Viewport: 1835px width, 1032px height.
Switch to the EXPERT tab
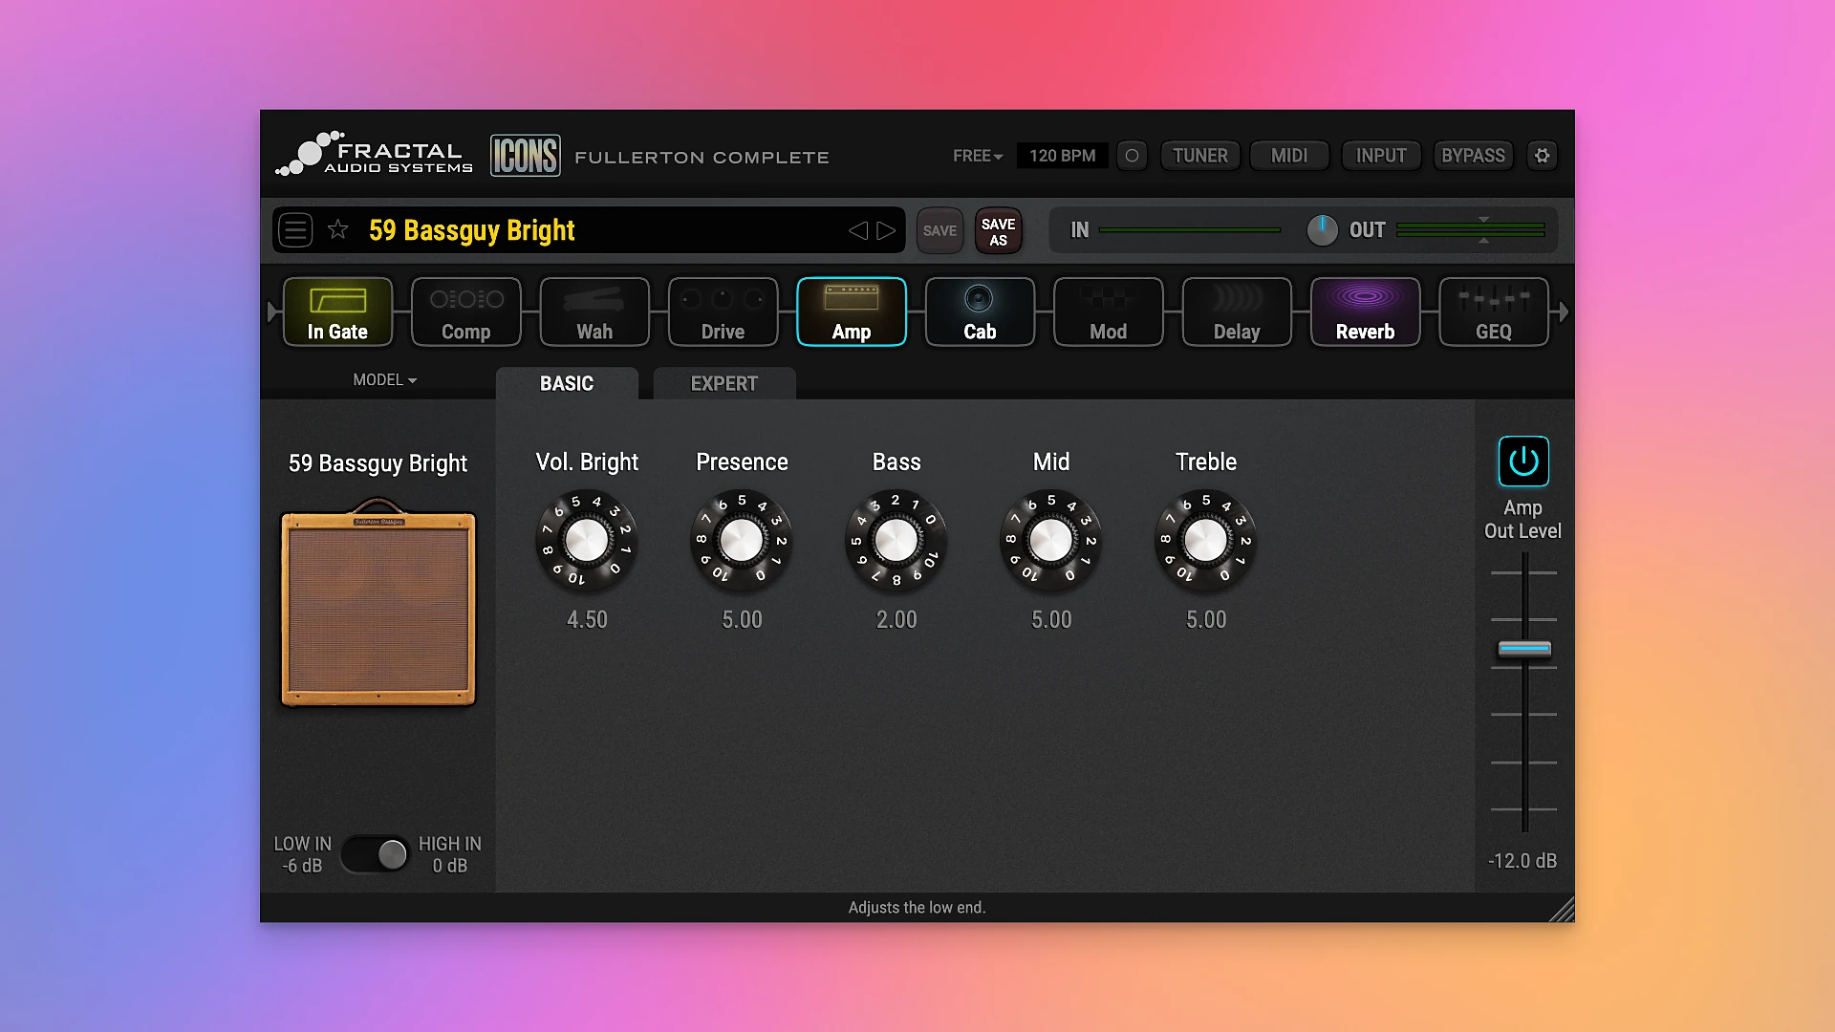[x=723, y=383]
